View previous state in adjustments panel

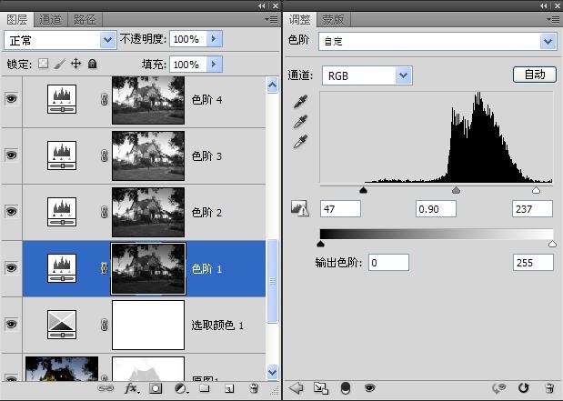pos(499,387)
